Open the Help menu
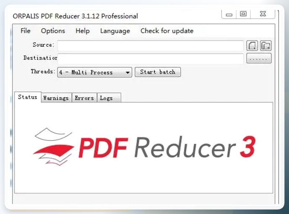This screenshot has height=214, width=289. 83,31
